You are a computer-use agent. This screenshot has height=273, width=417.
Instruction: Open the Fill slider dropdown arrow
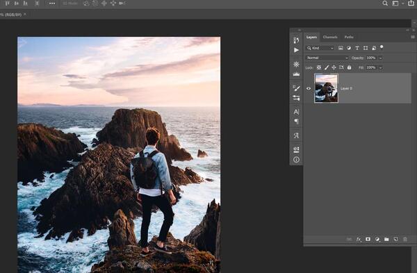pyautogui.click(x=381, y=68)
